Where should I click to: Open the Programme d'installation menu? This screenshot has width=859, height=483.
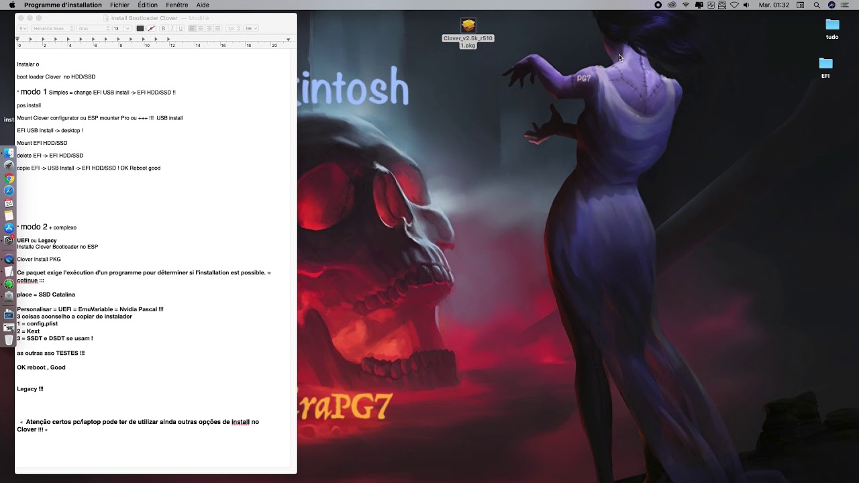tap(63, 5)
